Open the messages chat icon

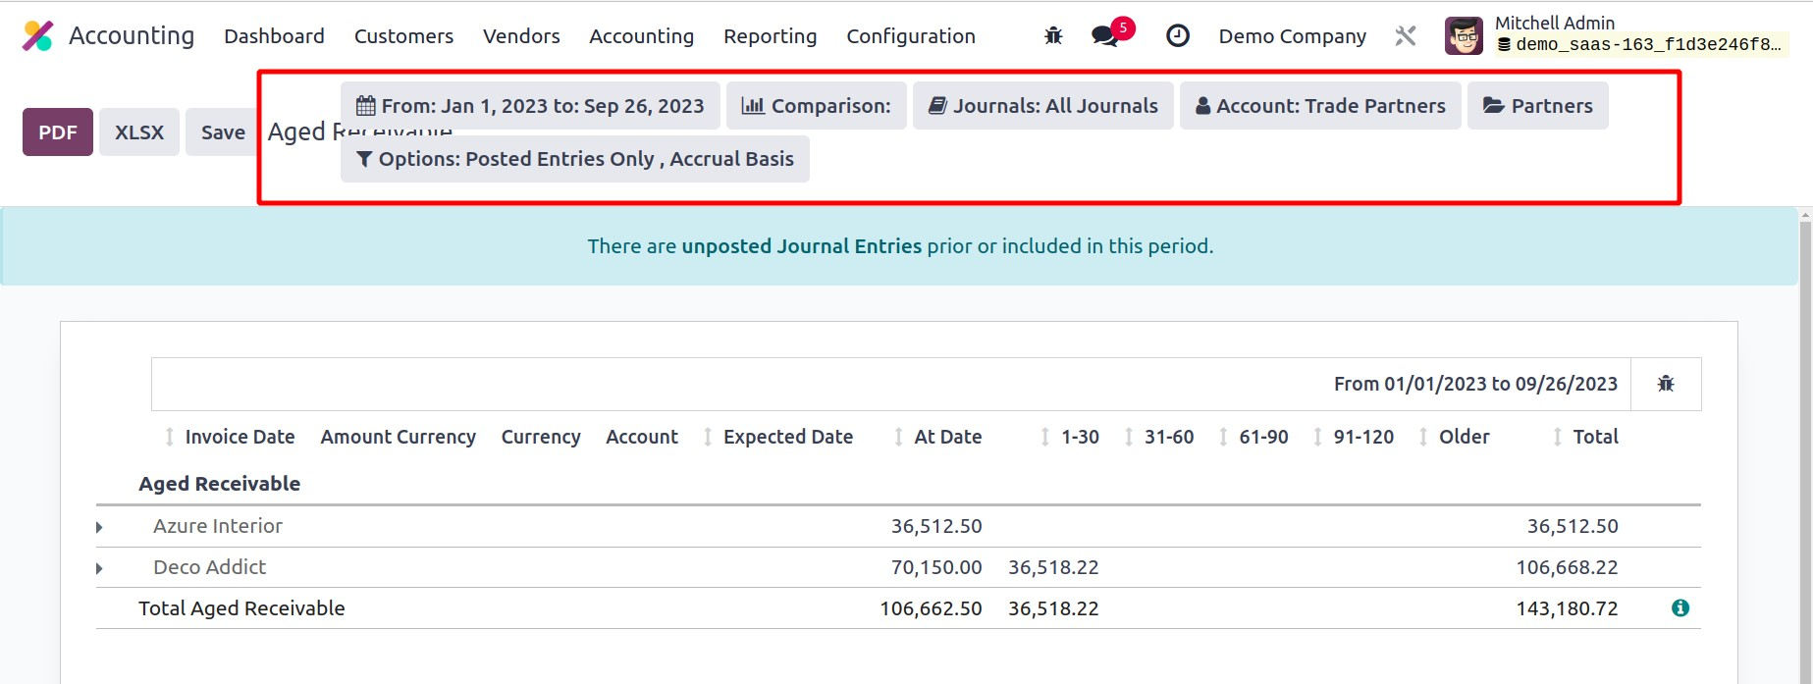pyautogui.click(x=1104, y=36)
